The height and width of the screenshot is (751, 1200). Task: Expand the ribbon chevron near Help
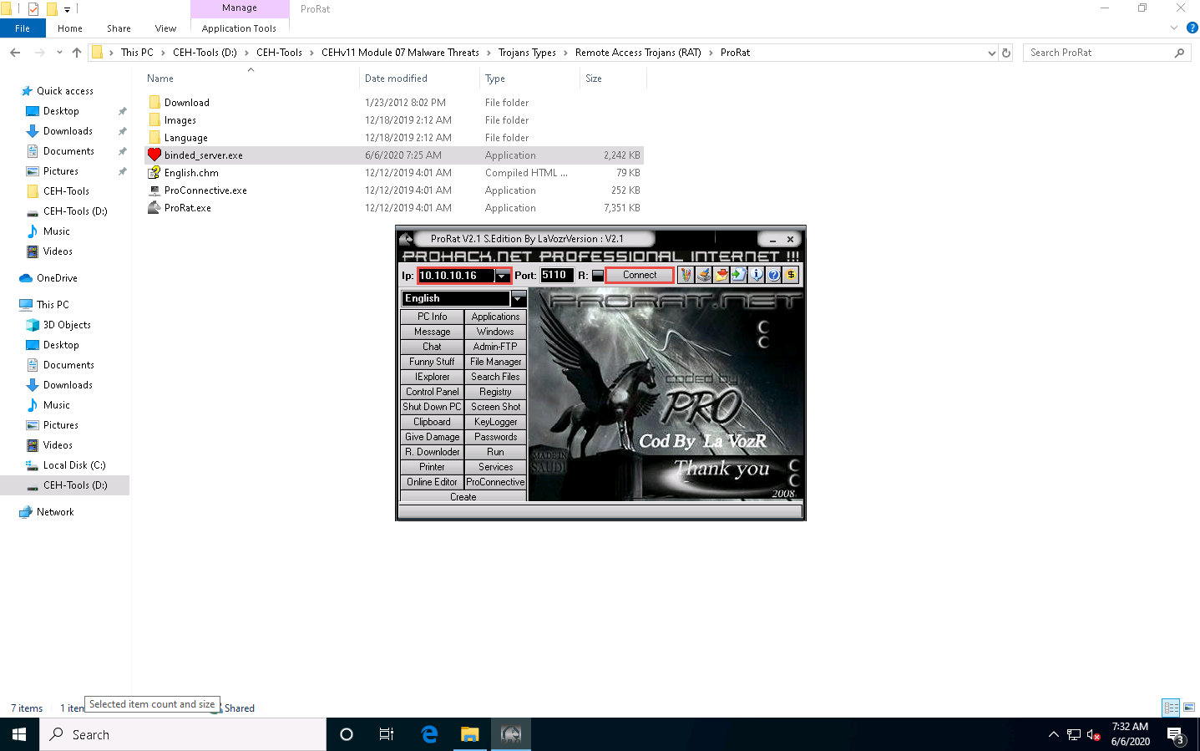[1174, 28]
